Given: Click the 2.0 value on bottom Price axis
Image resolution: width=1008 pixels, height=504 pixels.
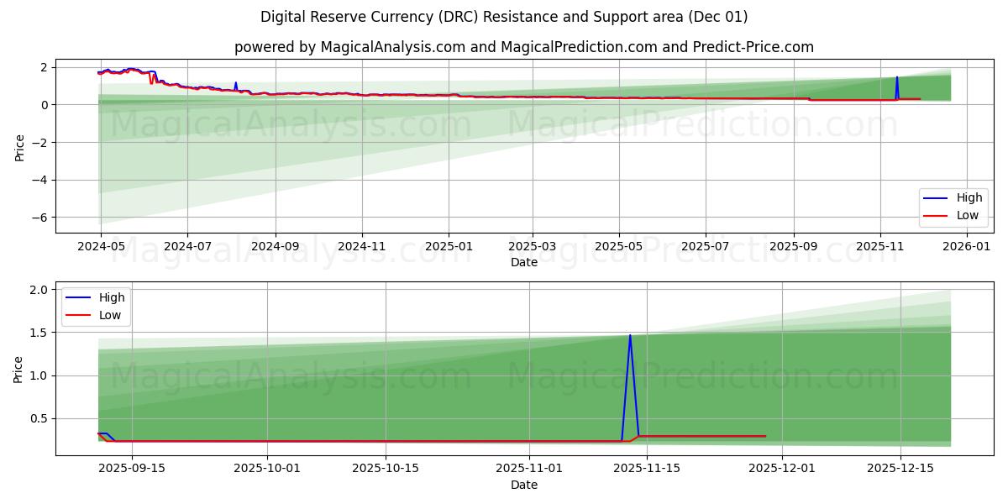Looking at the screenshot, I should click(39, 291).
